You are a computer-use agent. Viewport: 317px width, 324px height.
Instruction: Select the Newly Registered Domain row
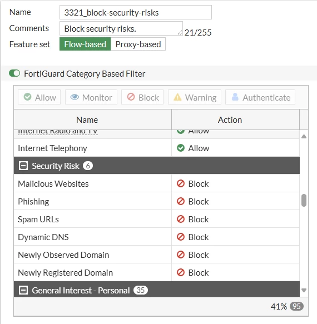156,272
